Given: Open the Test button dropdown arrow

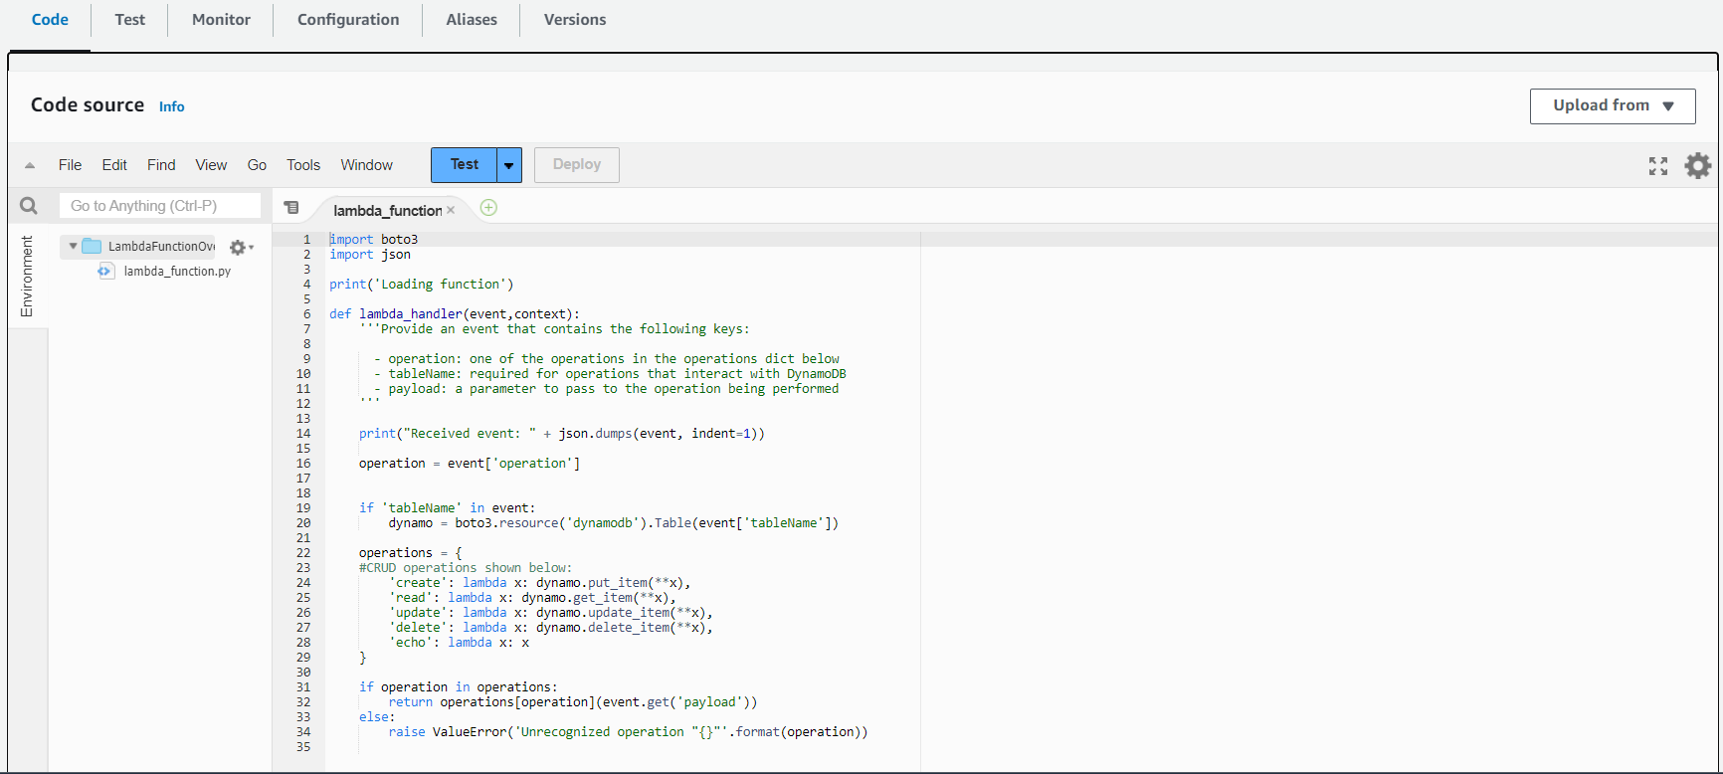Looking at the screenshot, I should click(x=508, y=165).
